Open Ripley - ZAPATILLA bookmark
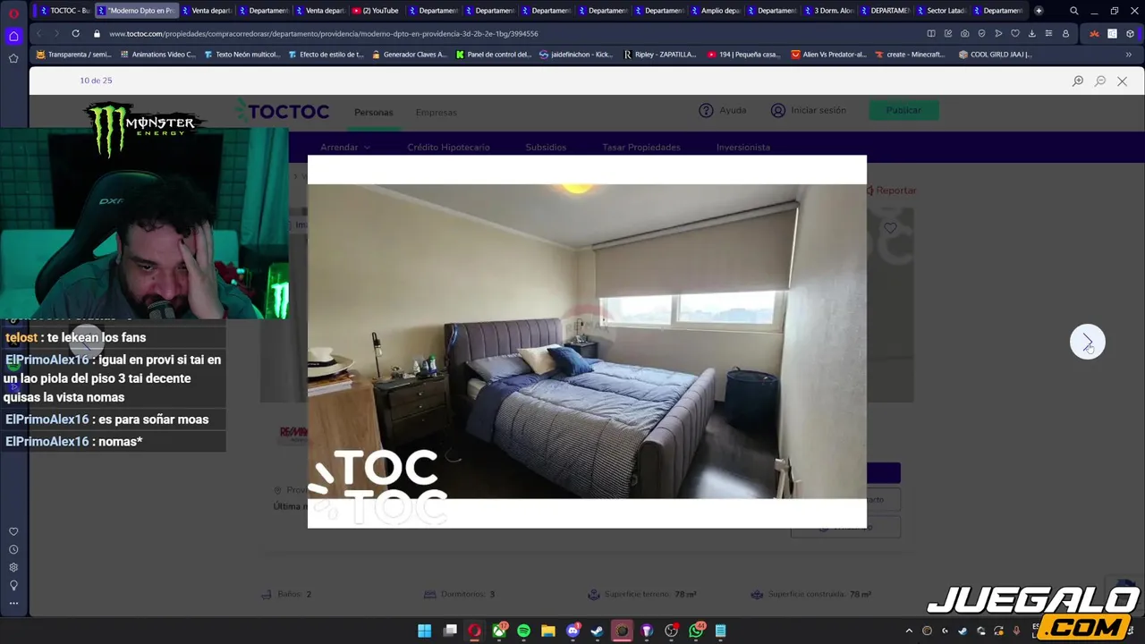The height and width of the screenshot is (644, 1145). point(660,55)
